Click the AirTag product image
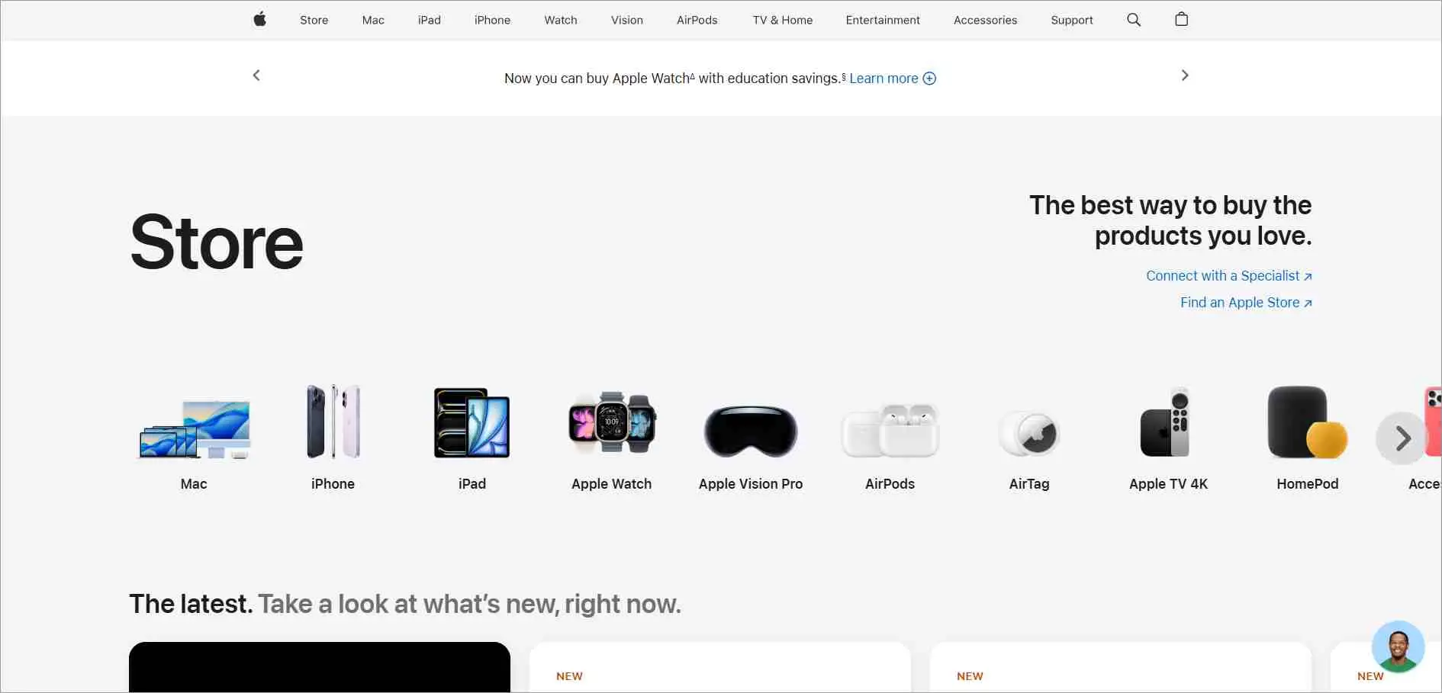 (1029, 433)
